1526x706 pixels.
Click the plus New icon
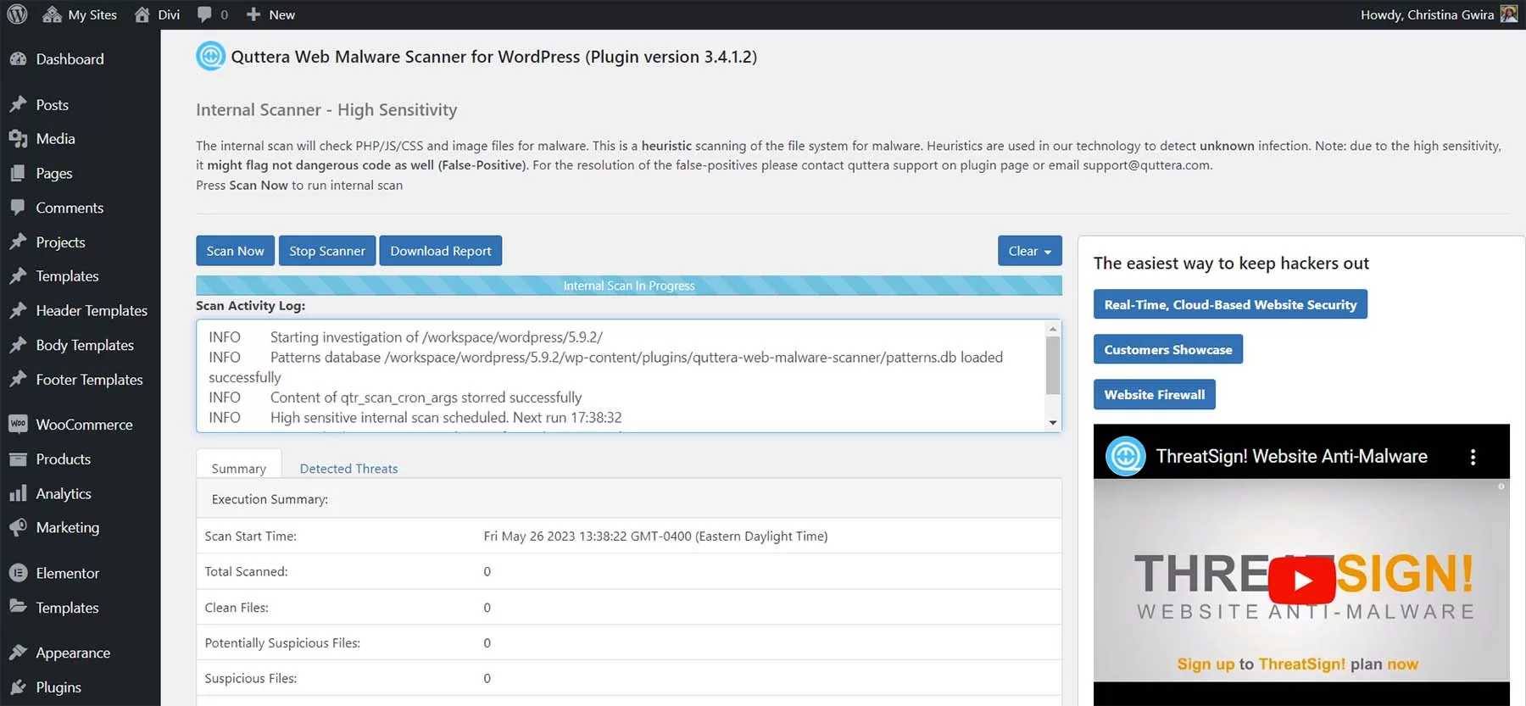[x=253, y=14]
